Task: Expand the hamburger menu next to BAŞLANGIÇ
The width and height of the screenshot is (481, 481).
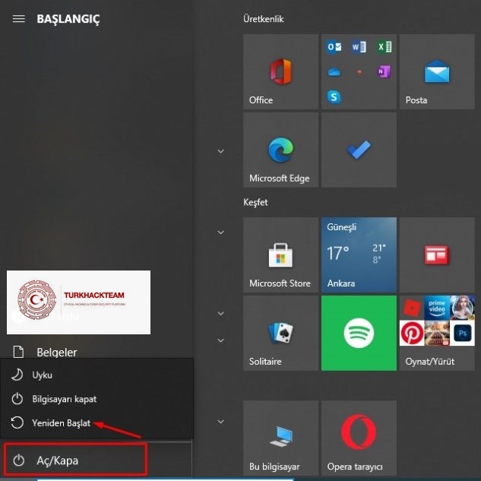Action: click(19, 19)
